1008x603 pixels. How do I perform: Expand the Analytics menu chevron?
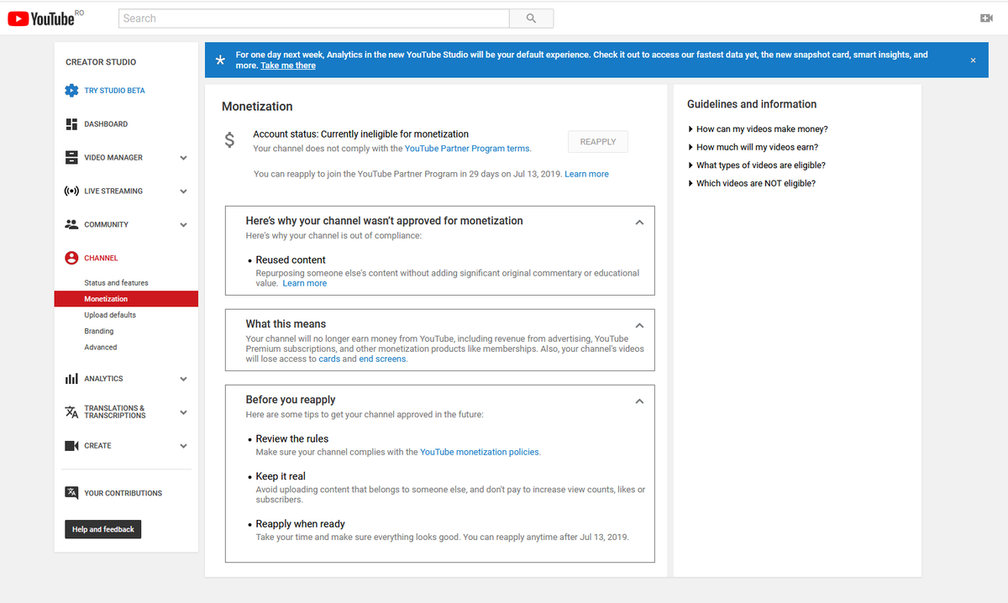pos(183,379)
